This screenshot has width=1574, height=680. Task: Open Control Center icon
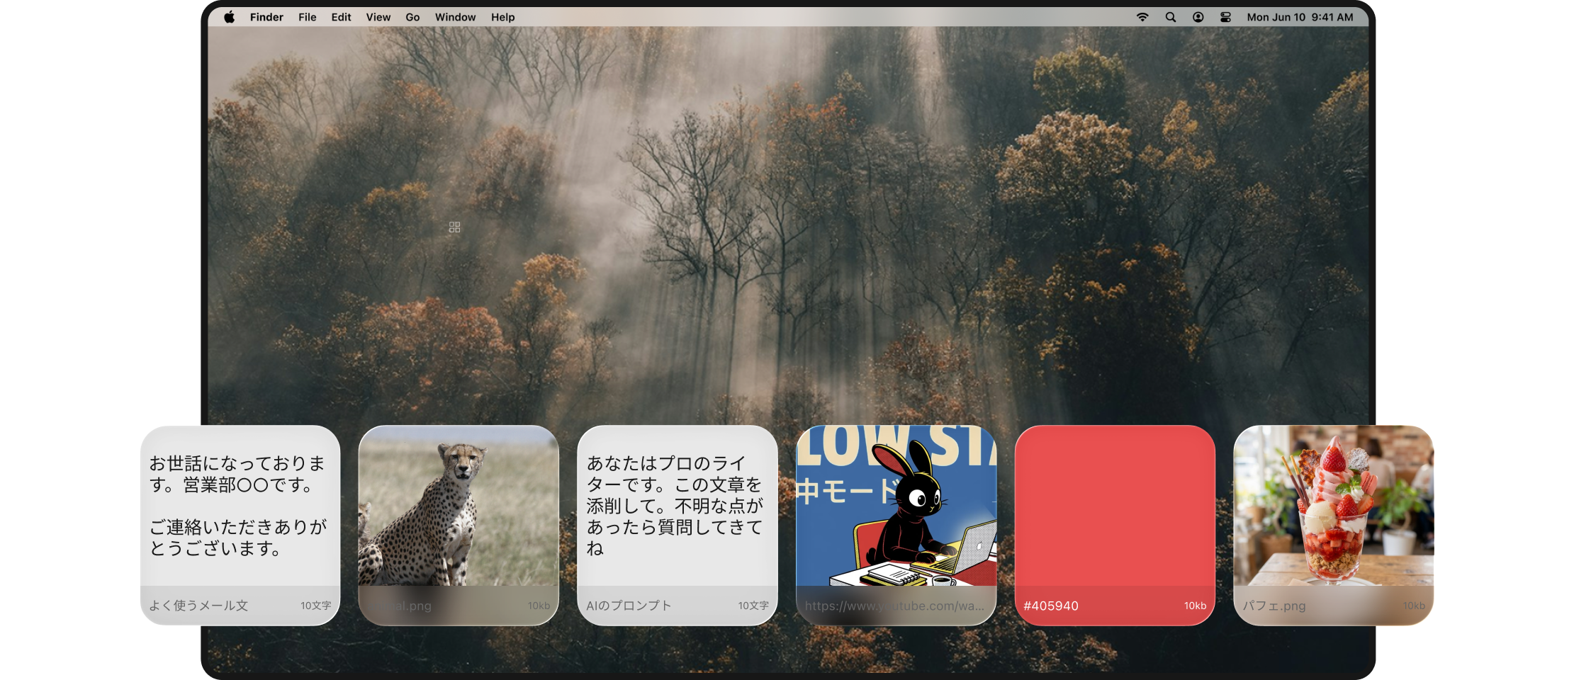pos(1225,17)
